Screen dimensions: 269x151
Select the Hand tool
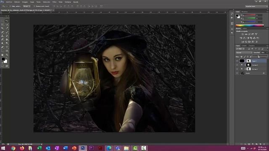3,55
